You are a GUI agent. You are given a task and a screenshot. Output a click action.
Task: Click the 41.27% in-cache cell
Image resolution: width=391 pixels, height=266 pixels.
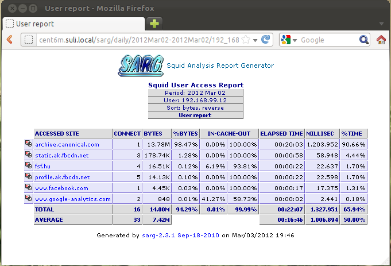[214, 199]
